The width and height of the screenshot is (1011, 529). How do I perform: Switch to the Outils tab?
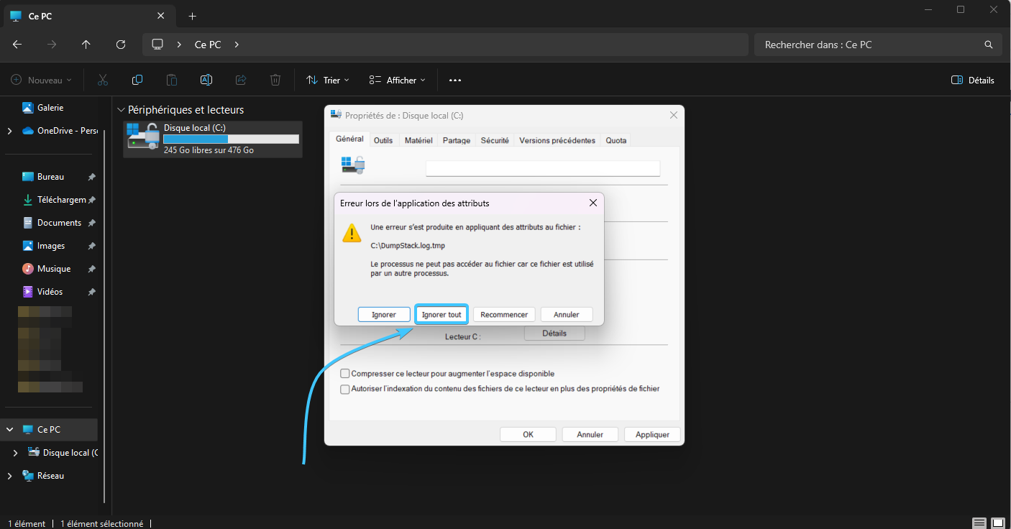(x=383, y=140)
